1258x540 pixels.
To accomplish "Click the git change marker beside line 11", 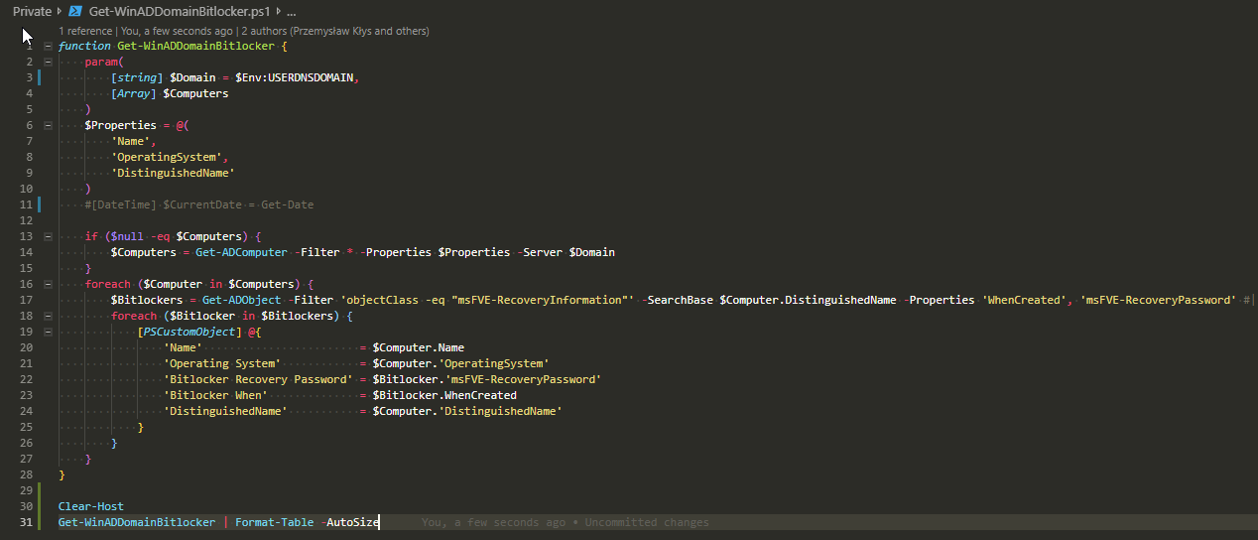I will pyautogui.click(x=40, y=204).
